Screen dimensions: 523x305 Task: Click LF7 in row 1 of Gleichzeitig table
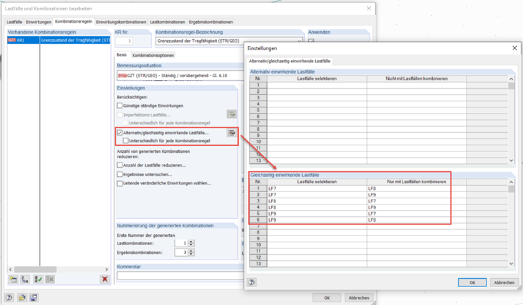coord(273,189)
